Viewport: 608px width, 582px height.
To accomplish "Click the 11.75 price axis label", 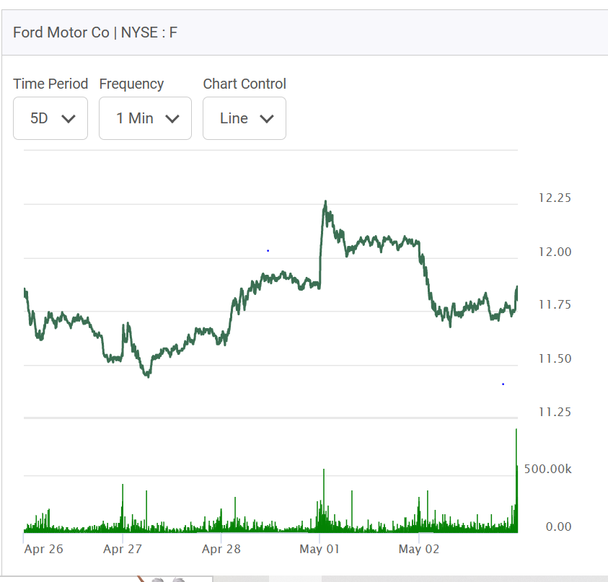I will 555,305.
